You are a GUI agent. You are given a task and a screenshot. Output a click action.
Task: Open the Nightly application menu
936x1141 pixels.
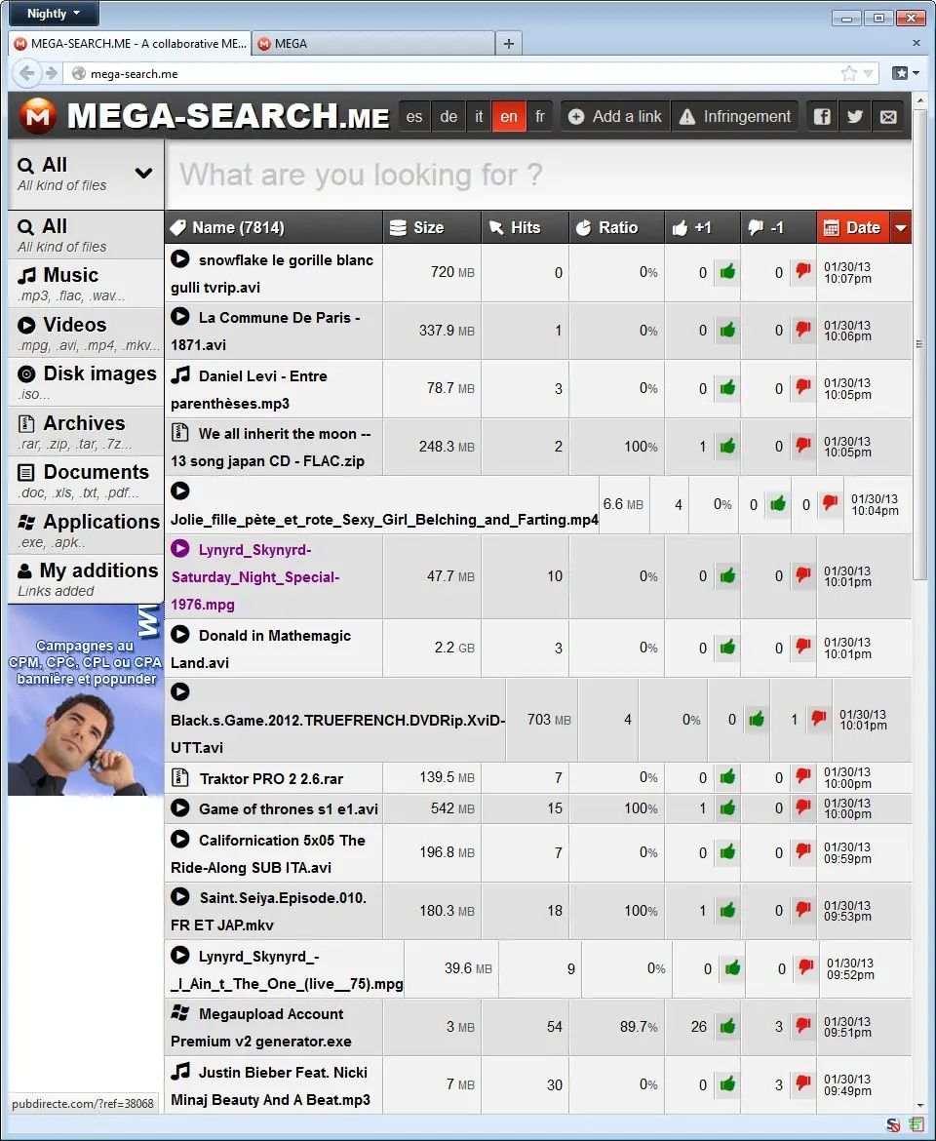[53, 13]
